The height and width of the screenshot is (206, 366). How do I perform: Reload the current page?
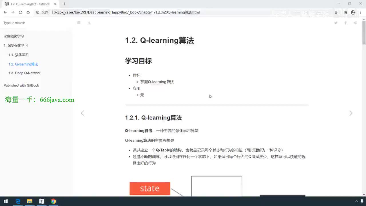pyautogui.click(x=20, y=12)
